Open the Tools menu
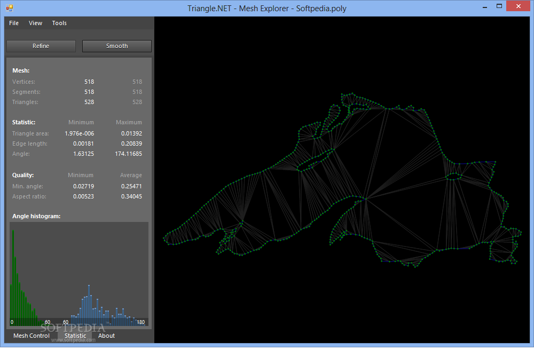The image size is (534, 350). 59,23
